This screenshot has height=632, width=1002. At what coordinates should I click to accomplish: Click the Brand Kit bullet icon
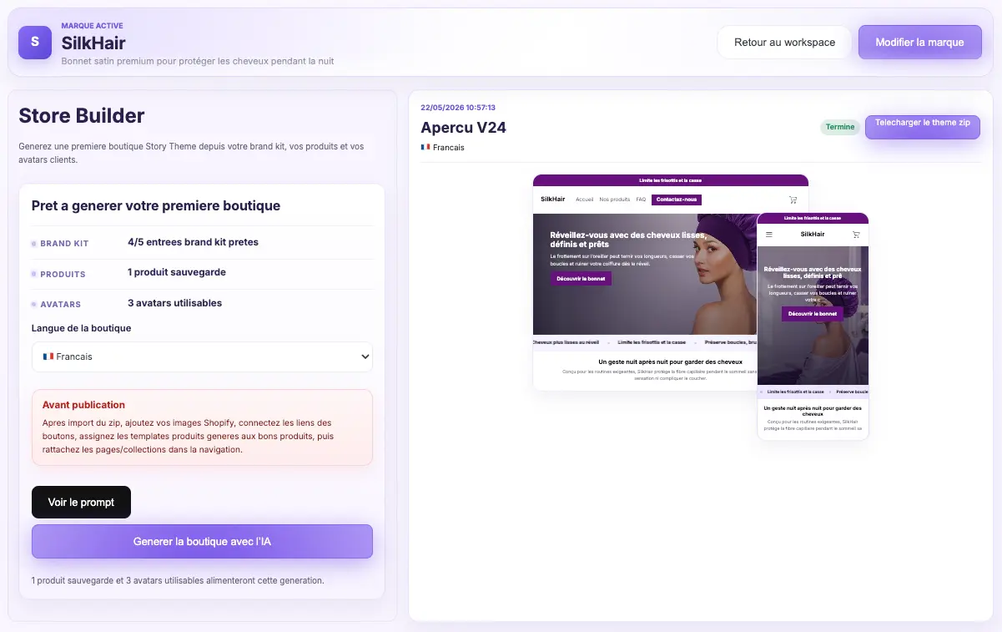[34, 244]
